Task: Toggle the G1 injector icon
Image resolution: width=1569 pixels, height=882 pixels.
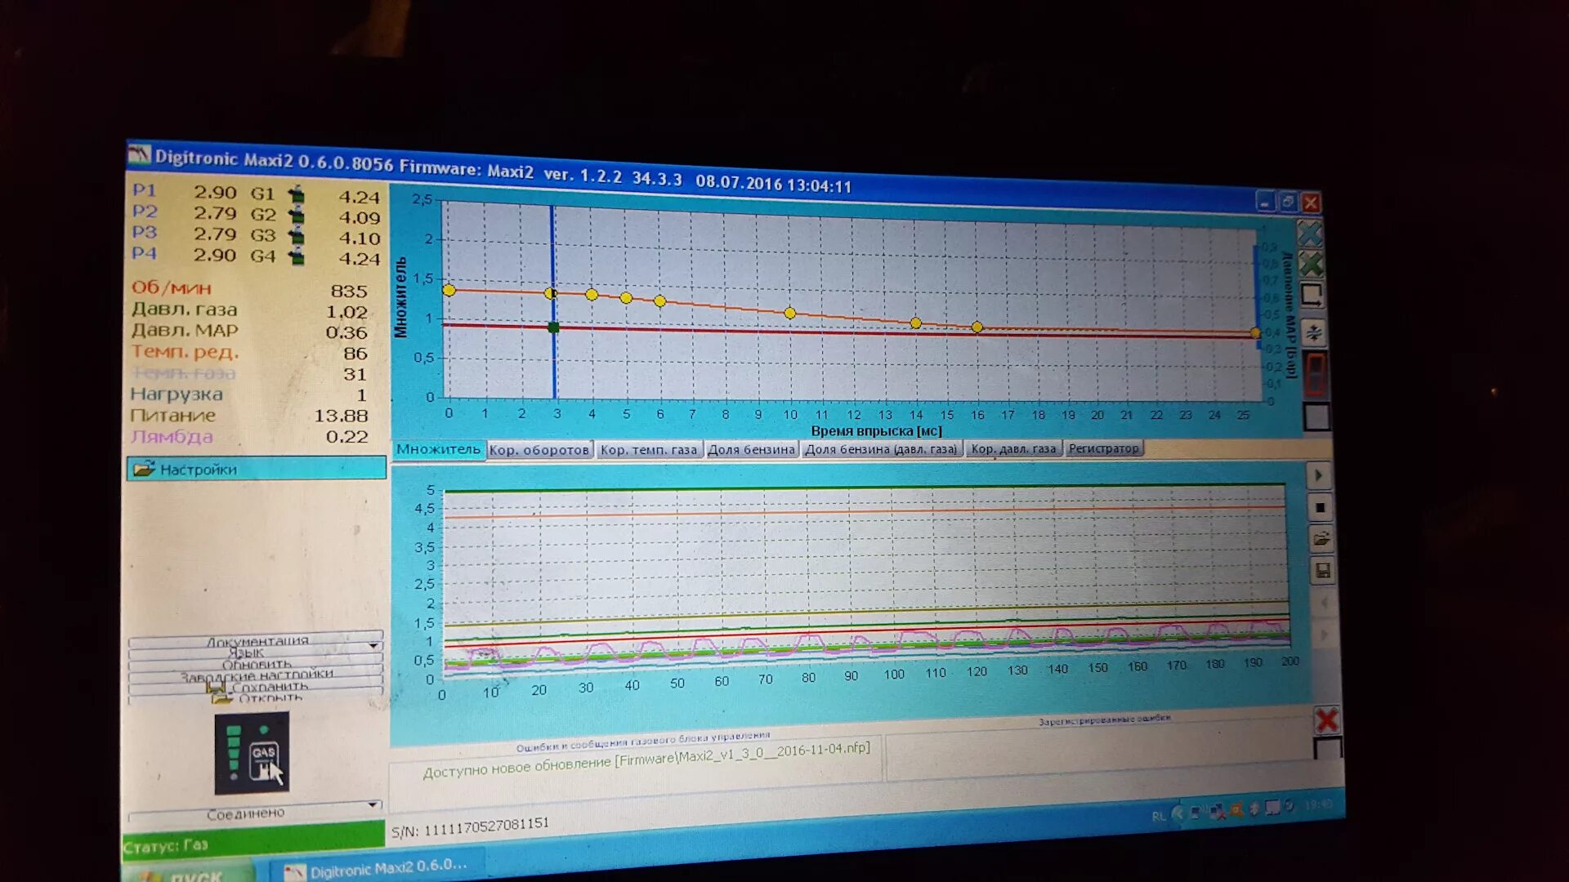Action: [x=297, y=194]
